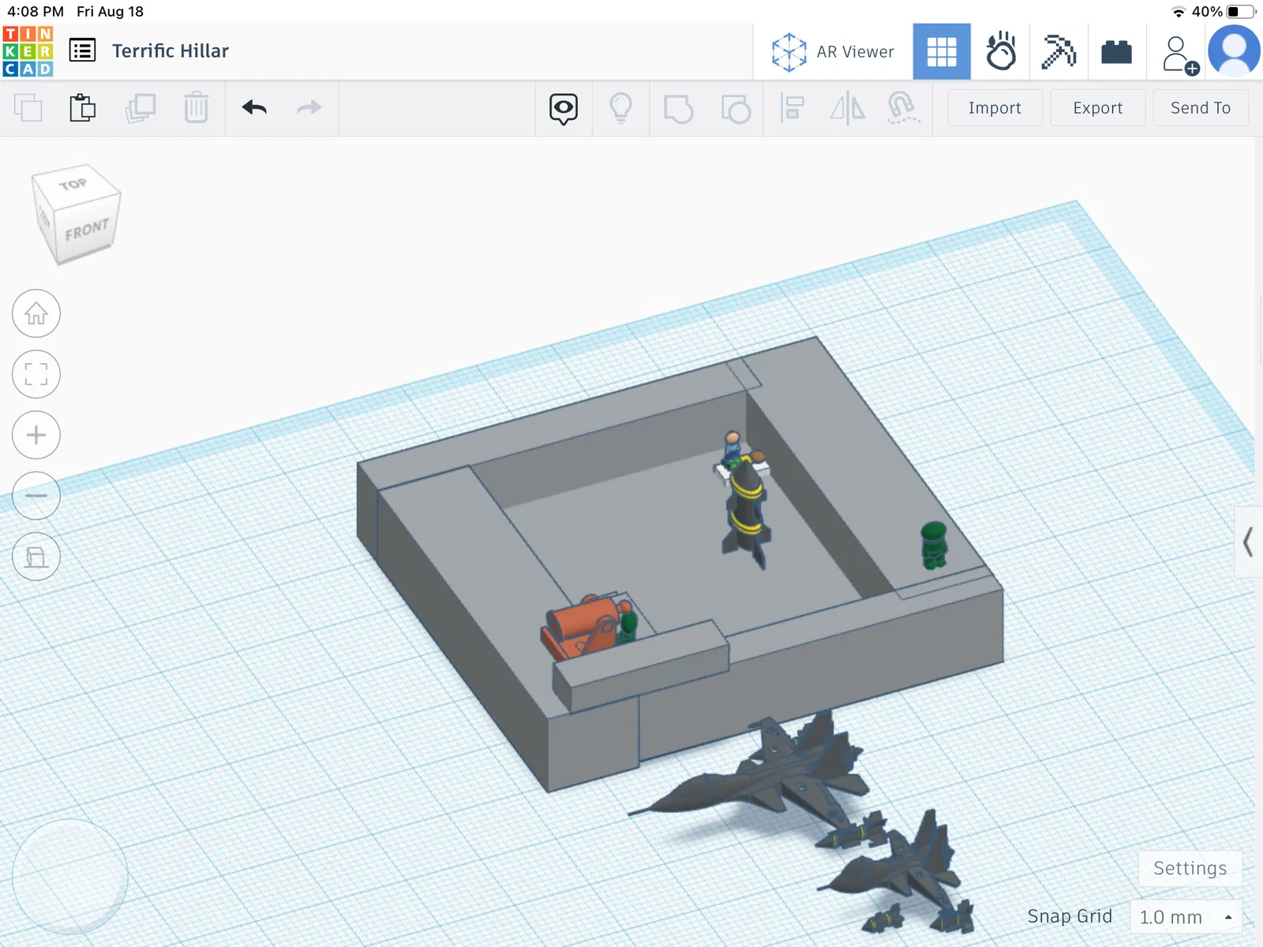The width and height of the screenshot is (1263, 947).
Task: Toggle the show-all eye visibility button
Action: coord(564,108)
